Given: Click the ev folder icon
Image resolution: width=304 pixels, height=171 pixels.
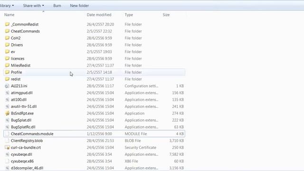Looking at the screenshot, I should coord(7,52).
